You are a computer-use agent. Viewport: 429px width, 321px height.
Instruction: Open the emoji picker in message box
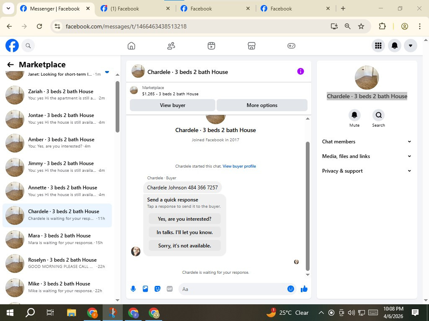coord(291,289)
